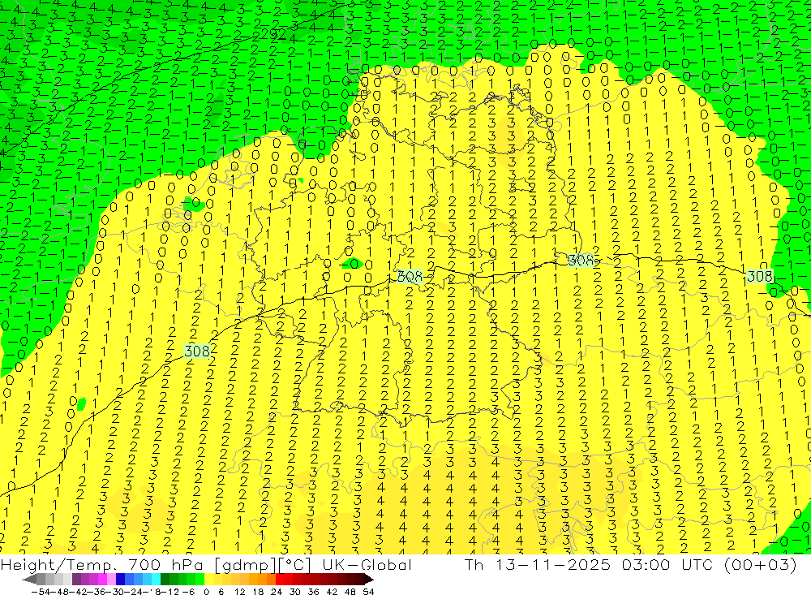This screenshot has width=811, height=595.
Task: Click the '24' value on the color scale
Action: coord(277,592)
